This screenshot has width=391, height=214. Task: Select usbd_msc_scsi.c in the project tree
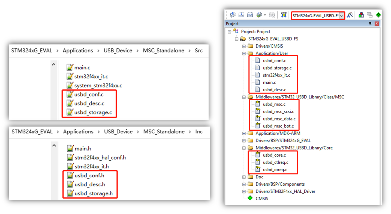[x=278, y=112]
